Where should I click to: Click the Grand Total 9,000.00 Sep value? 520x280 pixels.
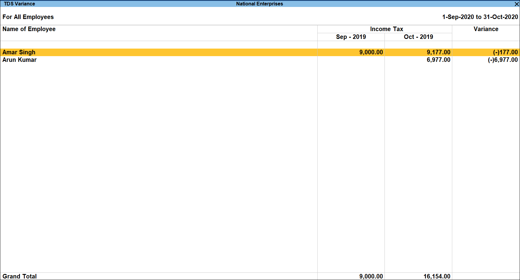pos(371,276)
